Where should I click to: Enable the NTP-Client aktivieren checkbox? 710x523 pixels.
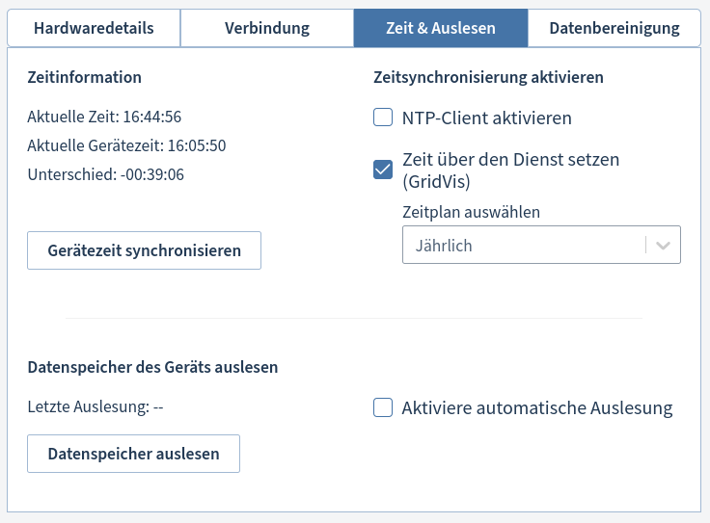point(383,118)
